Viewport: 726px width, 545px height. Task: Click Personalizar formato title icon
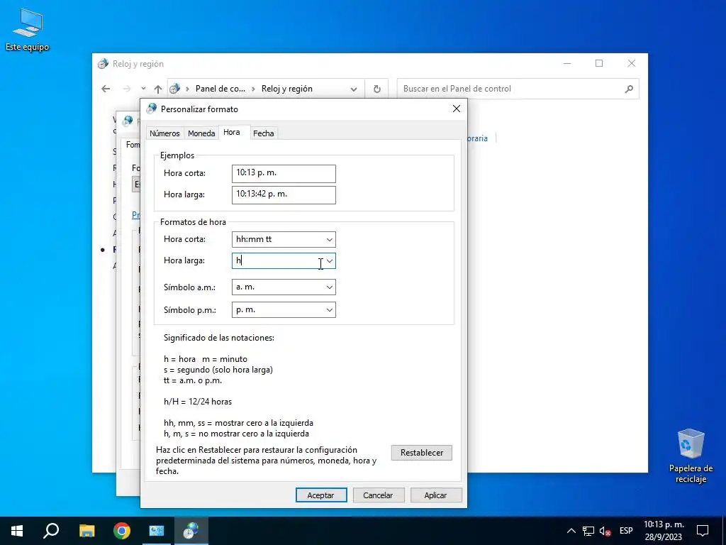click(x=152, y=109)
